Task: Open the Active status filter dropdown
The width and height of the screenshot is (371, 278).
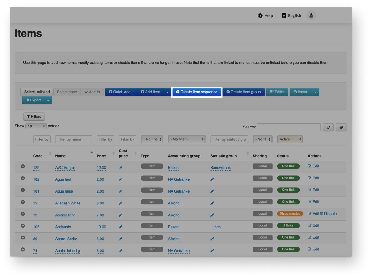Action: [290, 139]
